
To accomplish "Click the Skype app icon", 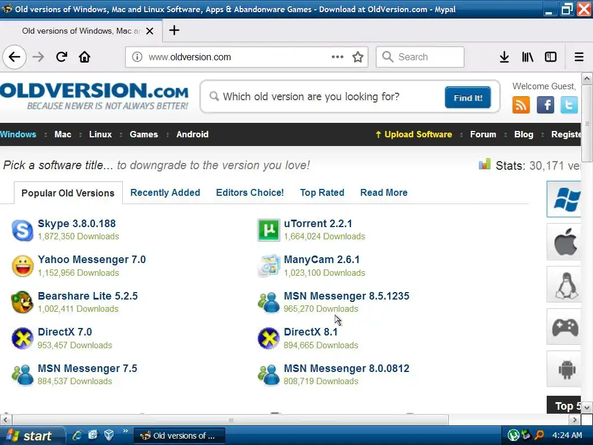I will [x=23, y=230].
